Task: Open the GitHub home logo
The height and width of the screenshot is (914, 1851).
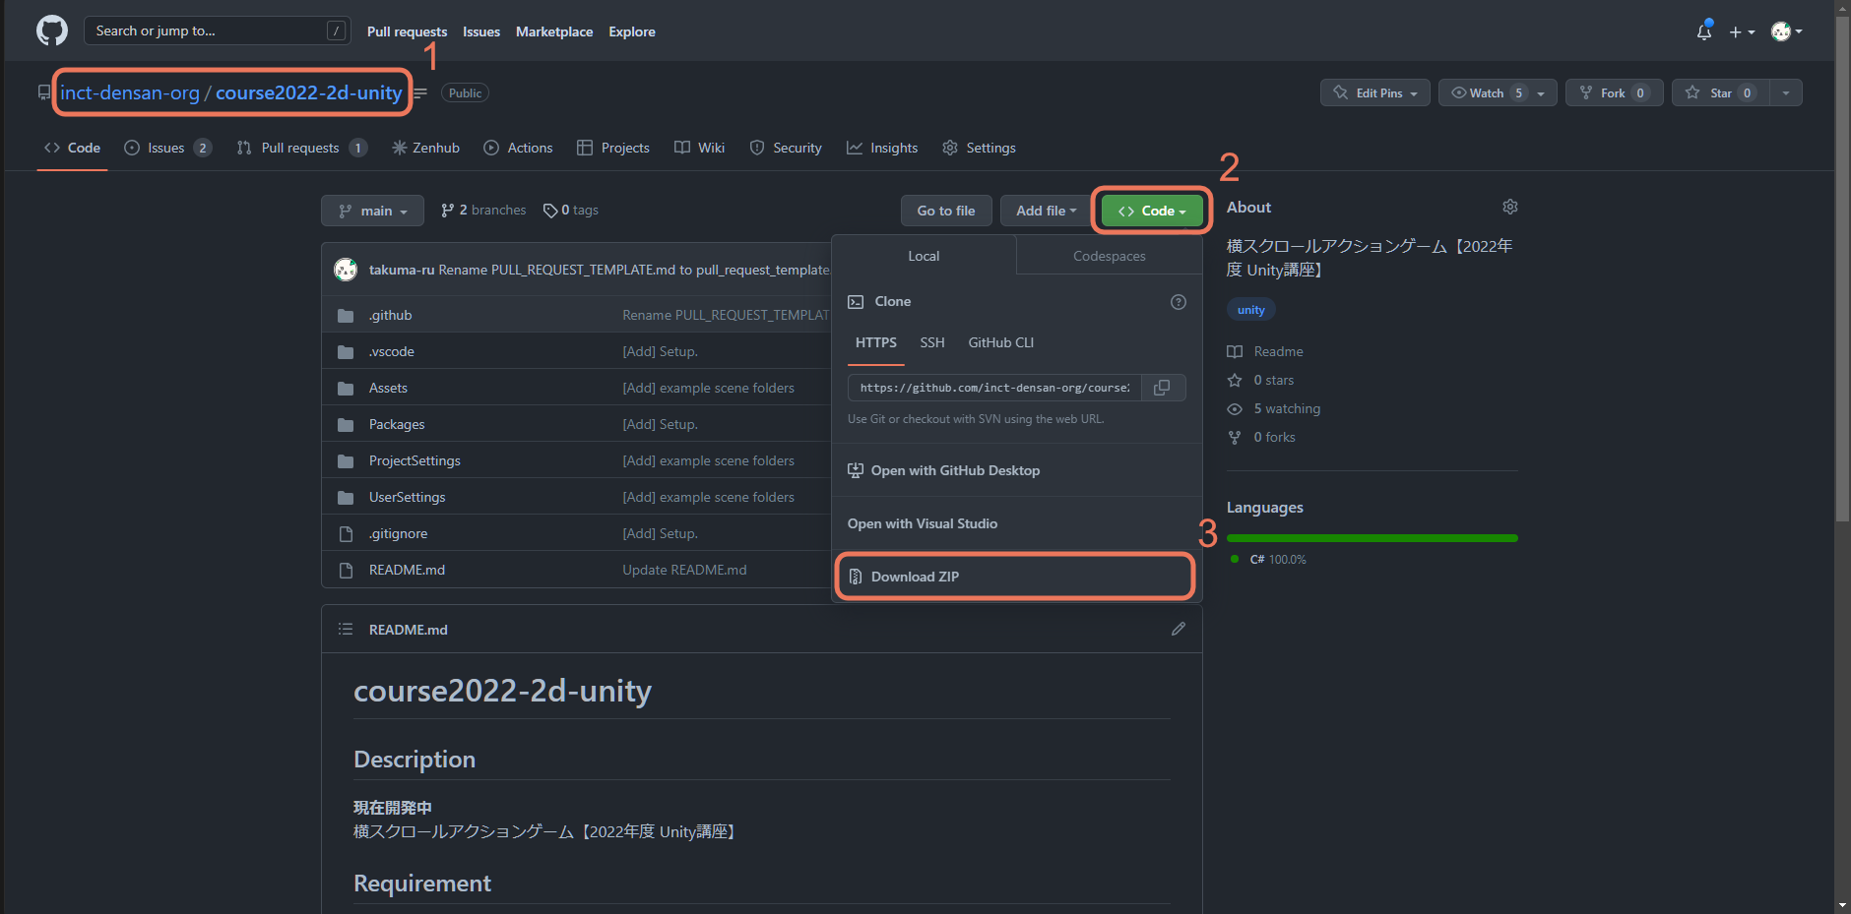Action: (x=52, y=30)
